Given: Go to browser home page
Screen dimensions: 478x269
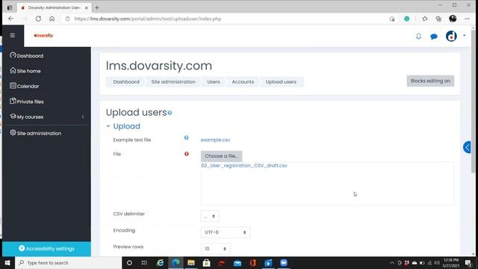Looking at the screenshot, I should pos(52,19).
